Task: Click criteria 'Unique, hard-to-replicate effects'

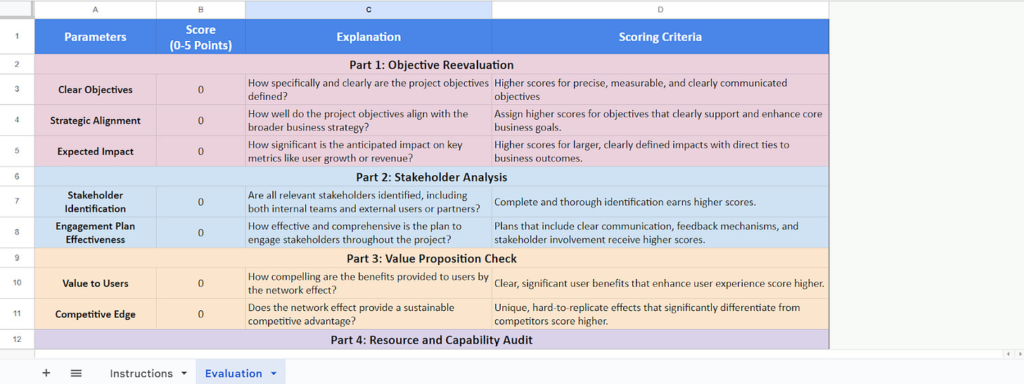Action: (660, 314)
